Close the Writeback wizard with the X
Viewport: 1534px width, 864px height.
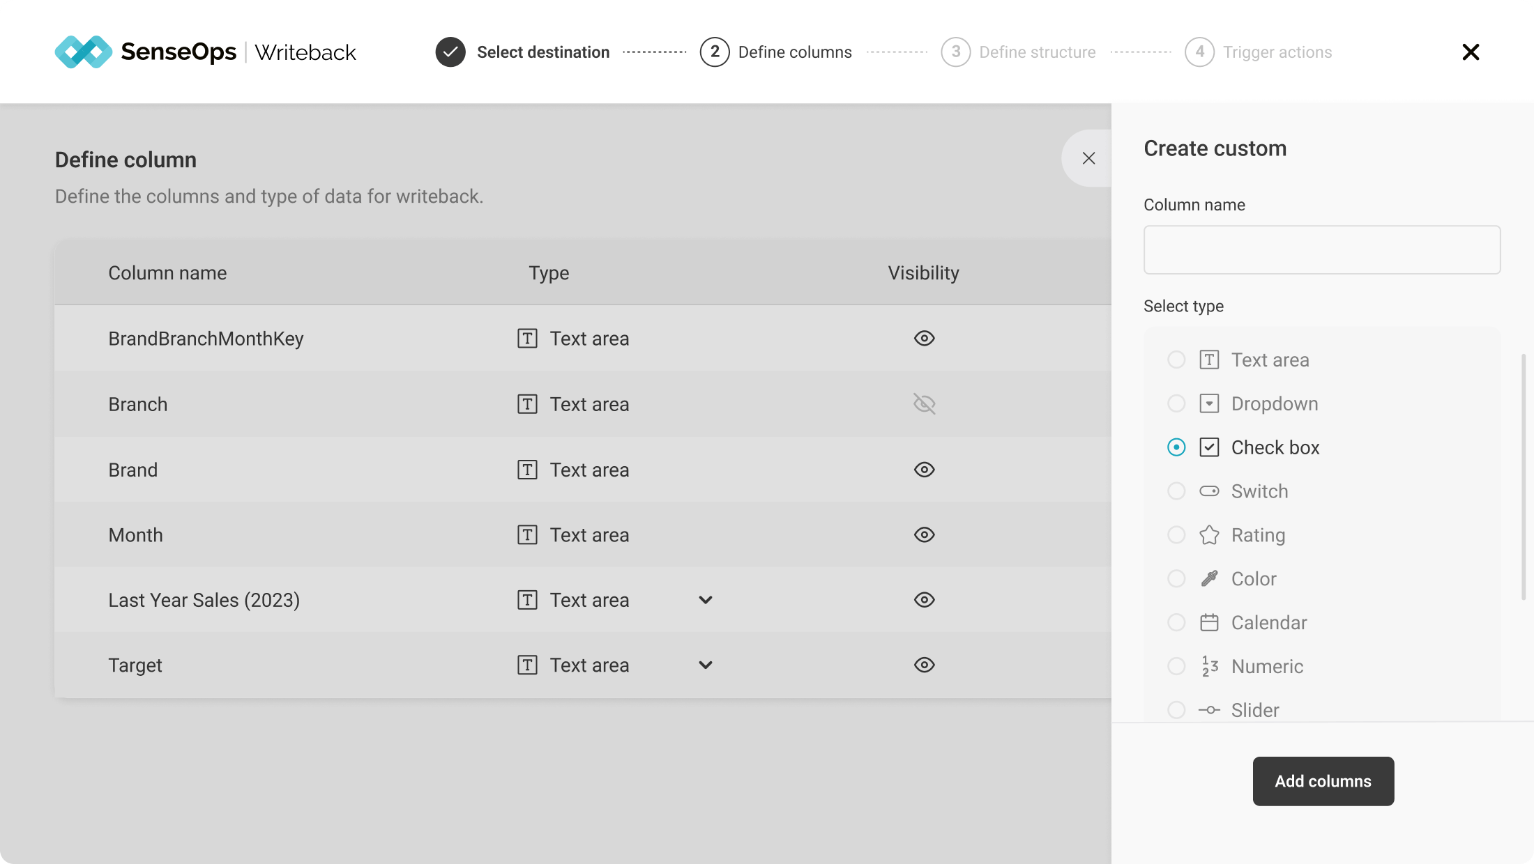pos(1471,52)
